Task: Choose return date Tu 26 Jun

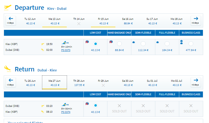Action: (30, 83)
